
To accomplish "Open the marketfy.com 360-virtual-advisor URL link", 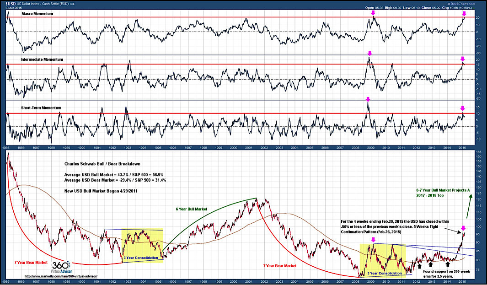I will [x=61, y=276].
